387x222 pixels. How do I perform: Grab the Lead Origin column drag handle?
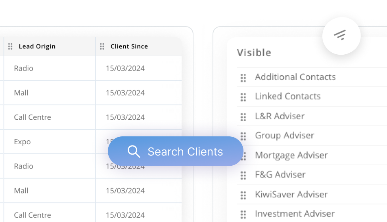coord(10,46)
